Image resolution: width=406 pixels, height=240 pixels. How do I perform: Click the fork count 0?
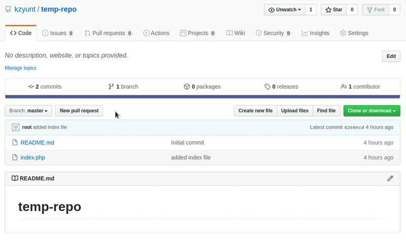point(394,10)
